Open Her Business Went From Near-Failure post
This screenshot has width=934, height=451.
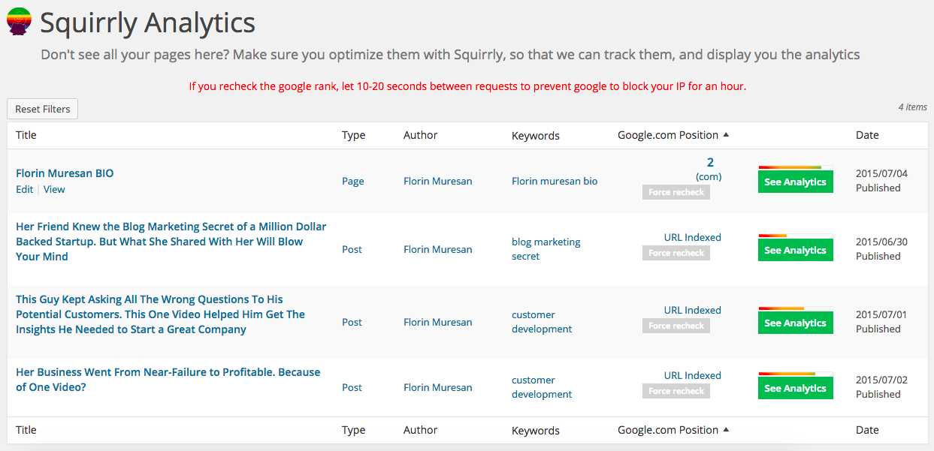pos(168,380)
